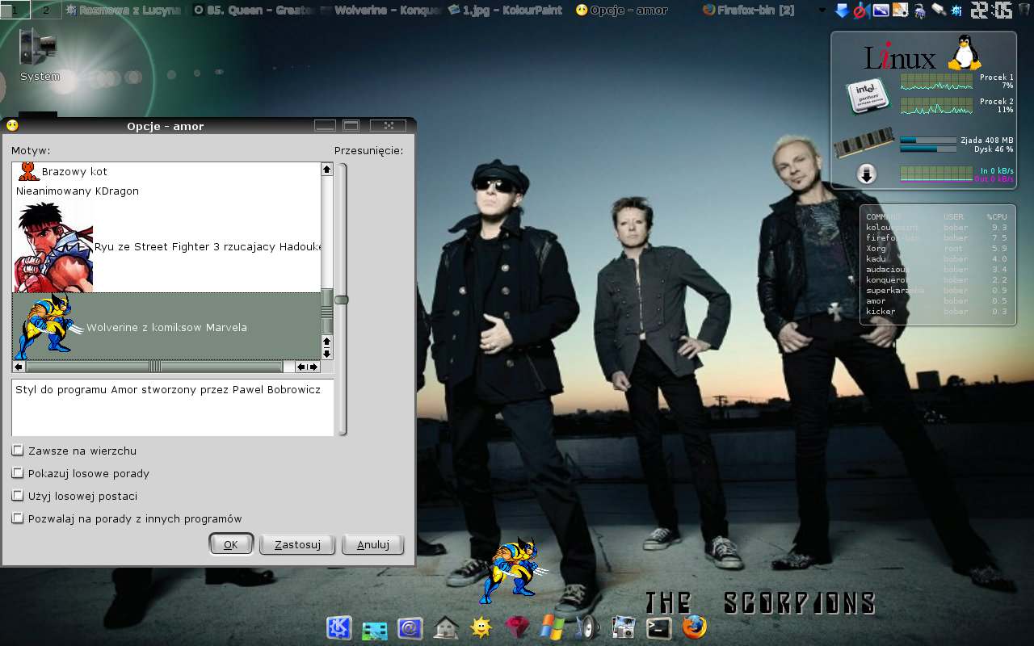Viewport: 1034px width, 646px height.
Task: Click the Anuluj button
Action: pos(373,544)
